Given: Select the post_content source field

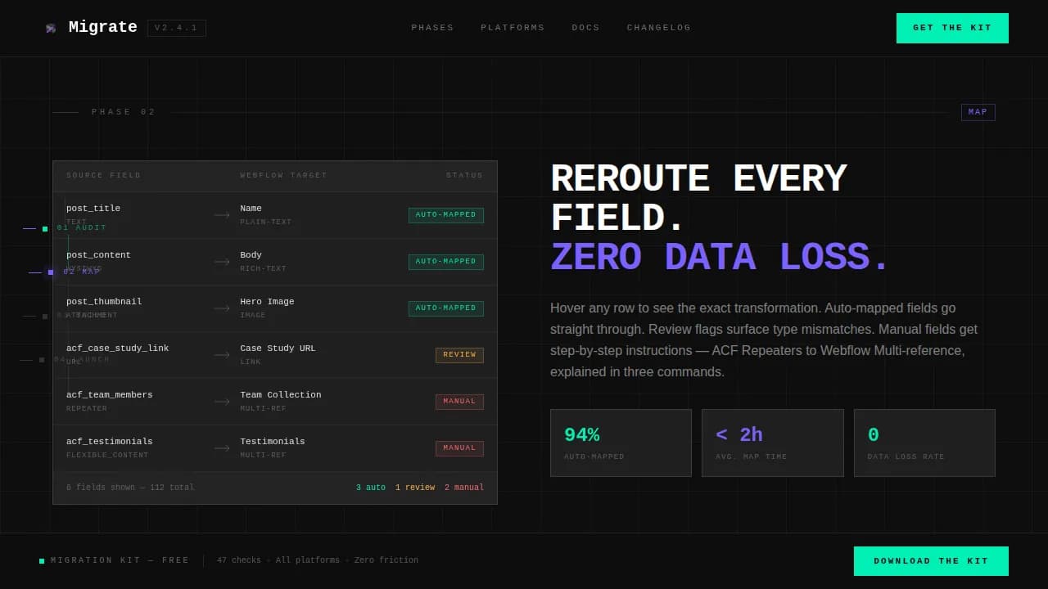Looking at the screenshot, I should coord(98,255).
